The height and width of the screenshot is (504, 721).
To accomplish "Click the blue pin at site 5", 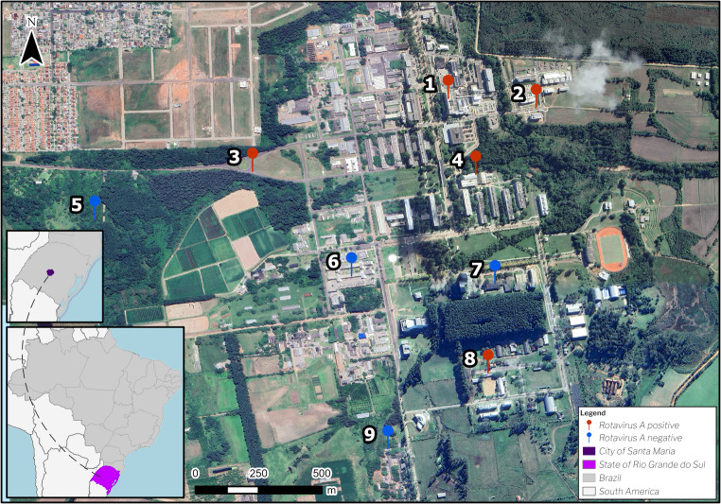I will 96,208.
